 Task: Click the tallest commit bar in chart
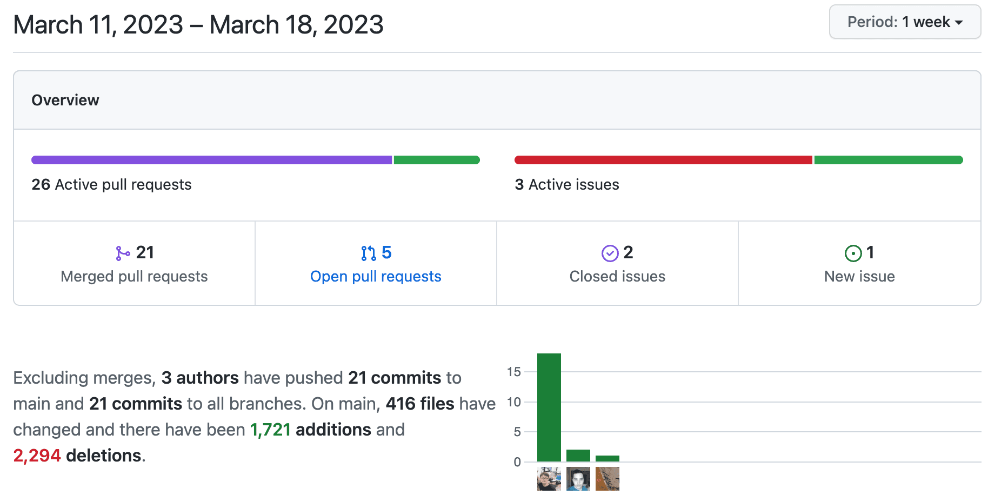pos(549,407)
